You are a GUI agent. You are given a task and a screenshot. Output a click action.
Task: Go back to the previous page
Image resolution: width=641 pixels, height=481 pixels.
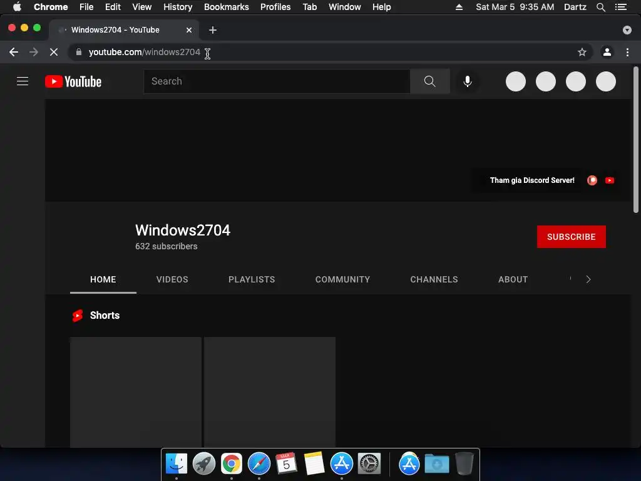(x=14, y=52)
